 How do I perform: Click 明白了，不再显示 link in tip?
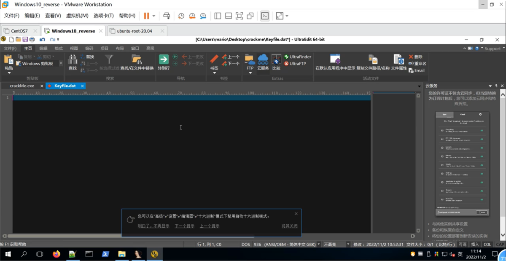coord(153,226)
